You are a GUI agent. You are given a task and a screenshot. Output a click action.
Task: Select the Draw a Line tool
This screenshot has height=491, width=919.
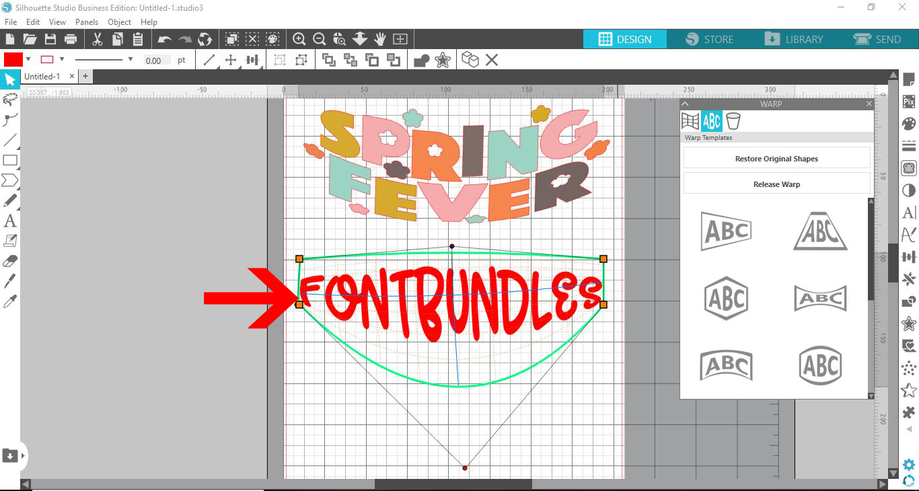(x=9, y=140)
